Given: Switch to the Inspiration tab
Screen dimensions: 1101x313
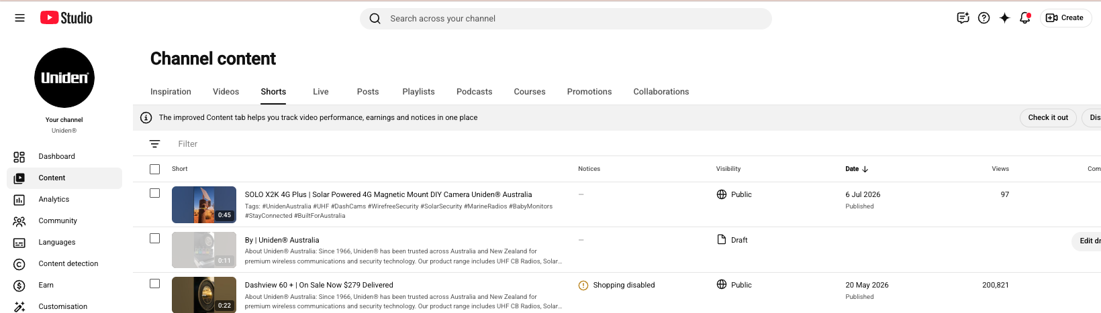Looking at the screenshot, I should pyautogui.click(x=171, y=92).
